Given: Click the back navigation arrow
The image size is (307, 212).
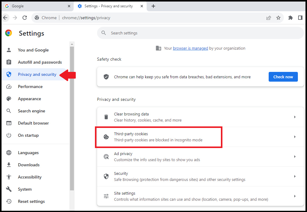Looking at the screenshot, I should [5, 18].
